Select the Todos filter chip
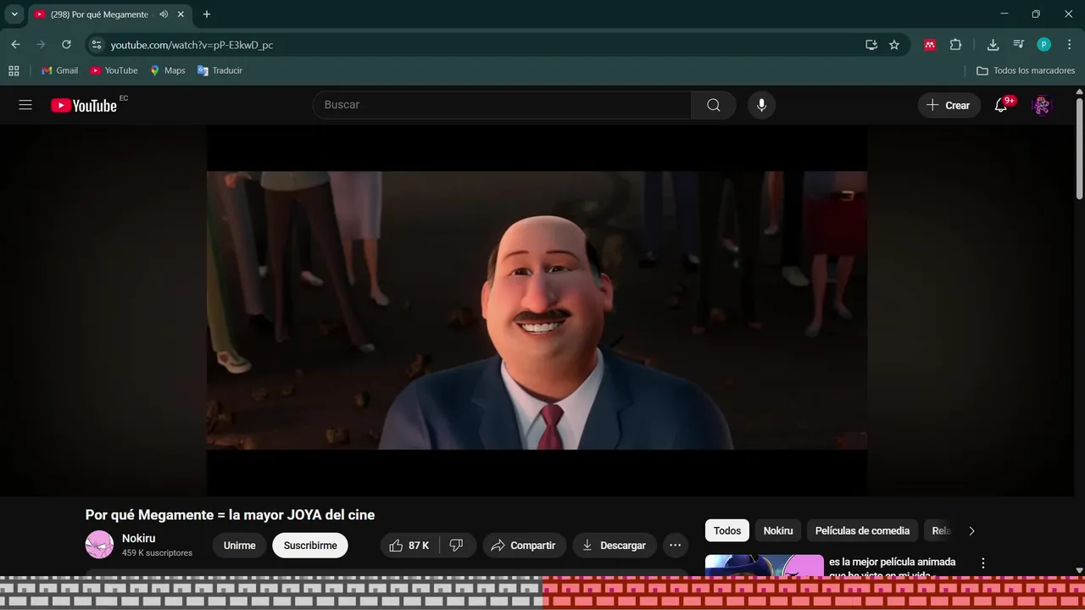 [727, 530]
